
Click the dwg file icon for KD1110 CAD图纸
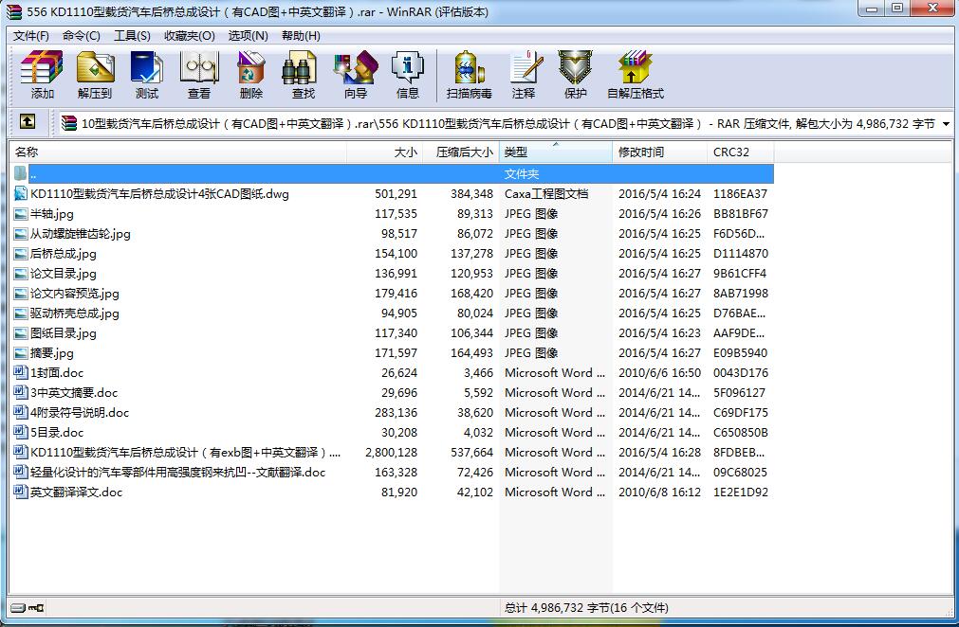pyautogui.click(x=21, y=193)
